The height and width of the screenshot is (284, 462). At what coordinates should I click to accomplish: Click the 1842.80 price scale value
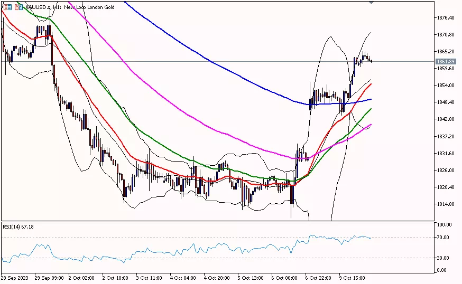pyautogui.click(x=446, y=119)
